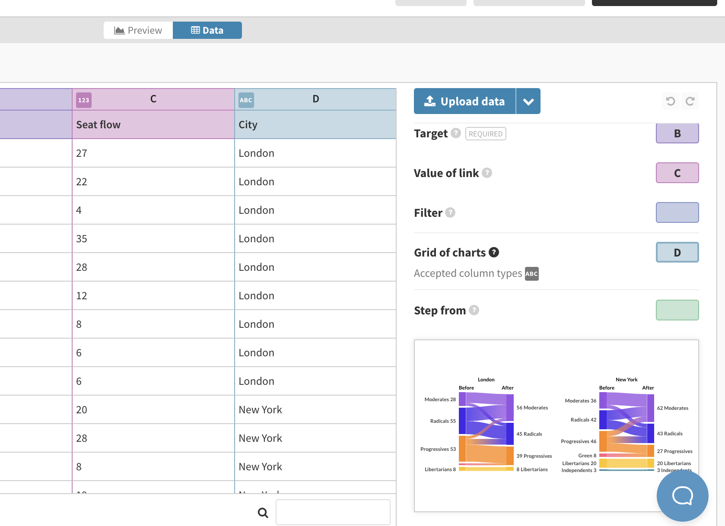Assign a column in the empty Filter box
Image resolution: width=725 pixels, height=526 pixels.
click(x=677, y=212)
